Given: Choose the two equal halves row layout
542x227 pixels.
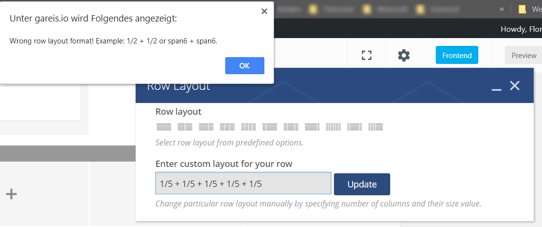Looking at the screenshot, I should click(185, 127).
